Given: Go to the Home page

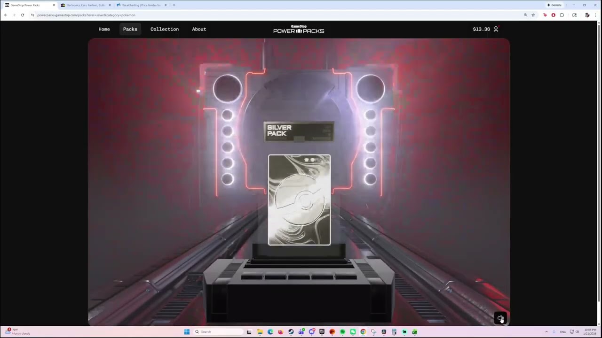Looking at the screenshot, I should [x=104, y=29].
